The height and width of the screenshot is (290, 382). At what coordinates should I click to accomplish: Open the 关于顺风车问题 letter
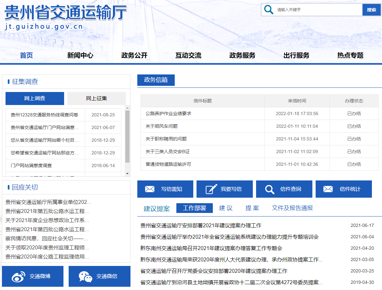click(161, 126)
